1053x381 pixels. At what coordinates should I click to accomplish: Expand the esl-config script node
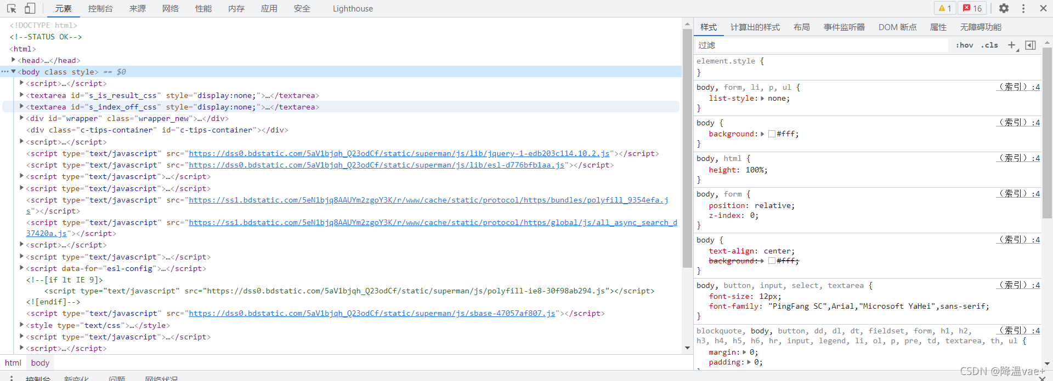(x=21, y=268)
